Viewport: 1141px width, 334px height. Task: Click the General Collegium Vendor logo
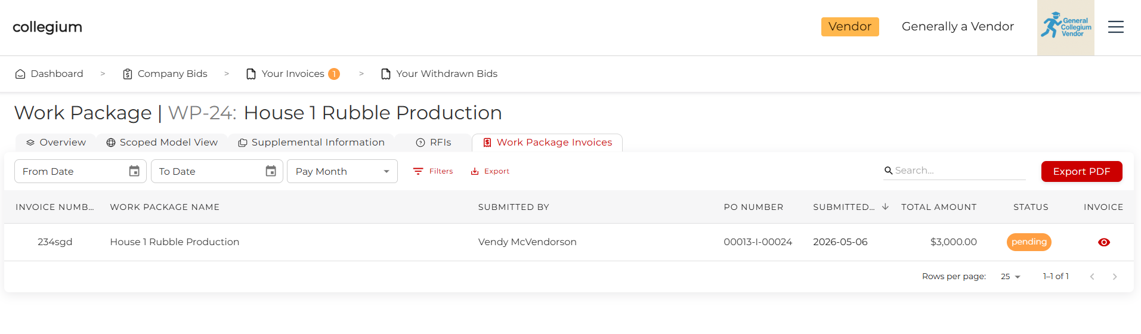click(1065, 27)
